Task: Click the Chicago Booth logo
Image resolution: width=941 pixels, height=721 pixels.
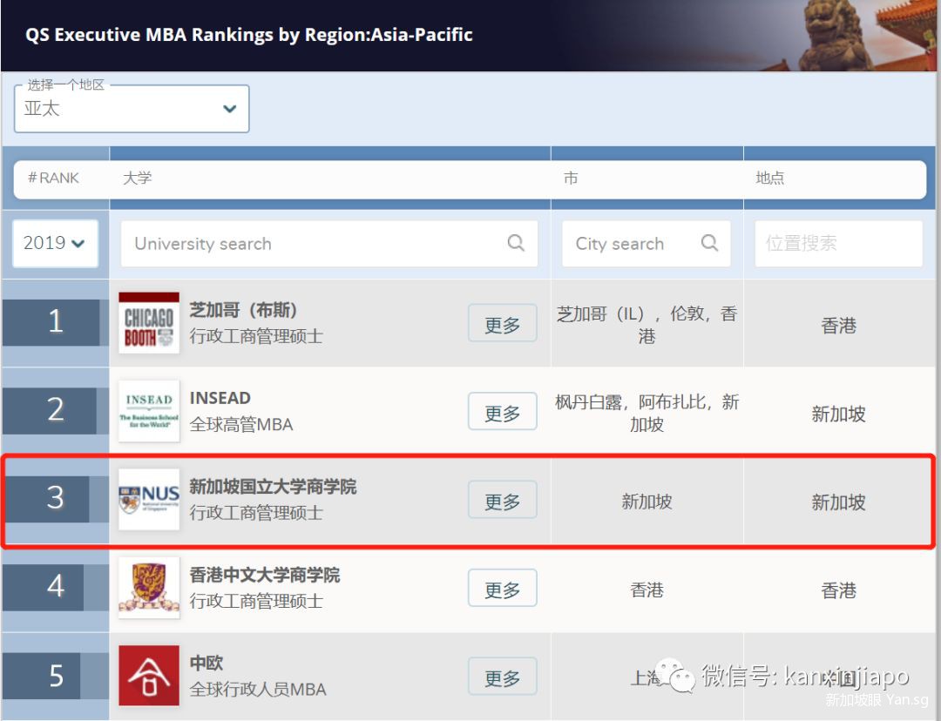Action: click(149, 323)
